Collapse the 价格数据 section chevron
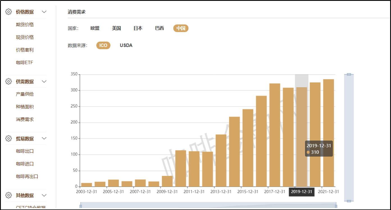The width and height of the screenshot is (391, 210). (x=44, y=12)
